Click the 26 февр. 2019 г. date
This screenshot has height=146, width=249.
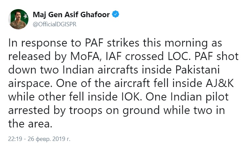coord(49,139)
